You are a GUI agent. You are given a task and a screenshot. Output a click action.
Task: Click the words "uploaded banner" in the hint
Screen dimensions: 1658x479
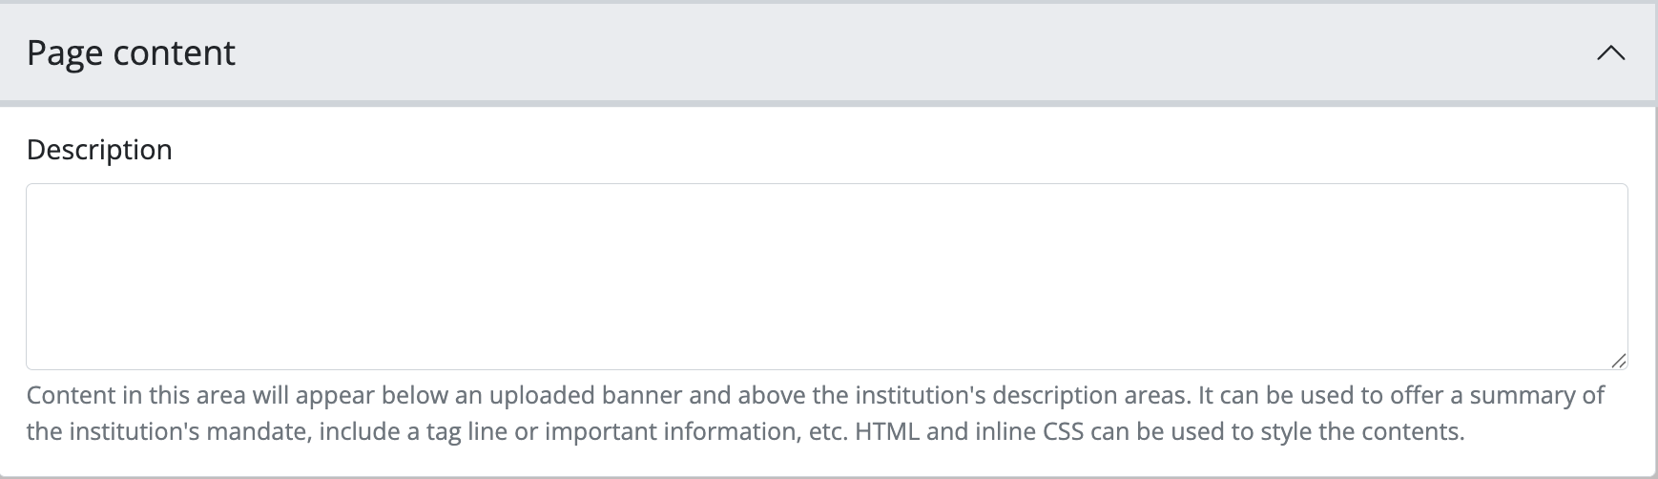(598, 395)
